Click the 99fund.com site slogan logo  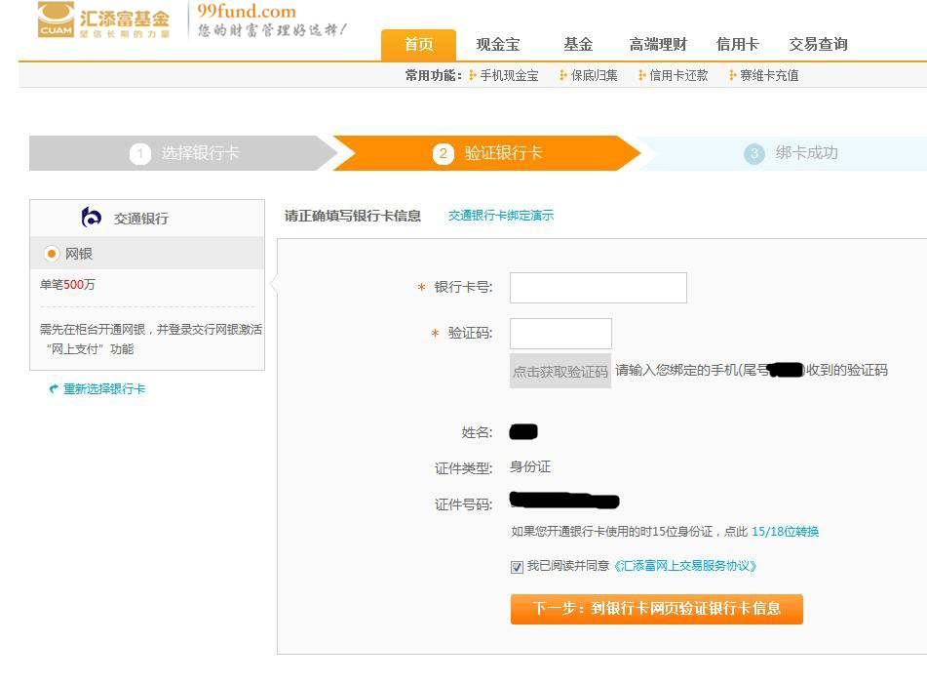[x=271, y=20]
